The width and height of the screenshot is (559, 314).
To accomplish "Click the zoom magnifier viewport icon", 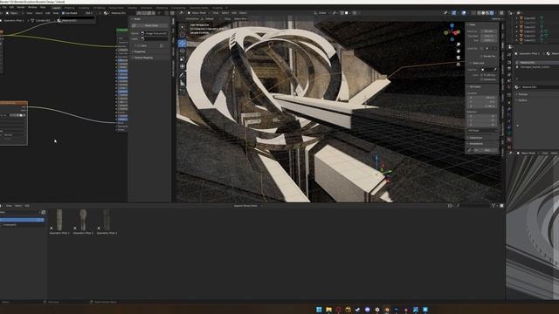I will (x=459, y=44).
